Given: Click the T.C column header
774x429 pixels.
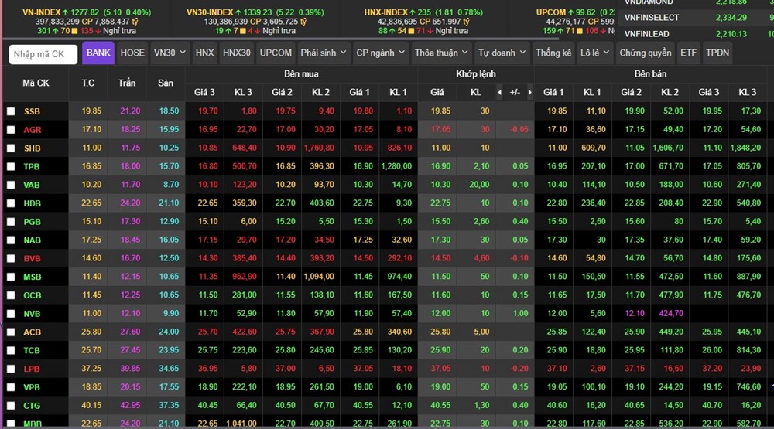Looking at the screenshot, I should click(x=88, y=83).
